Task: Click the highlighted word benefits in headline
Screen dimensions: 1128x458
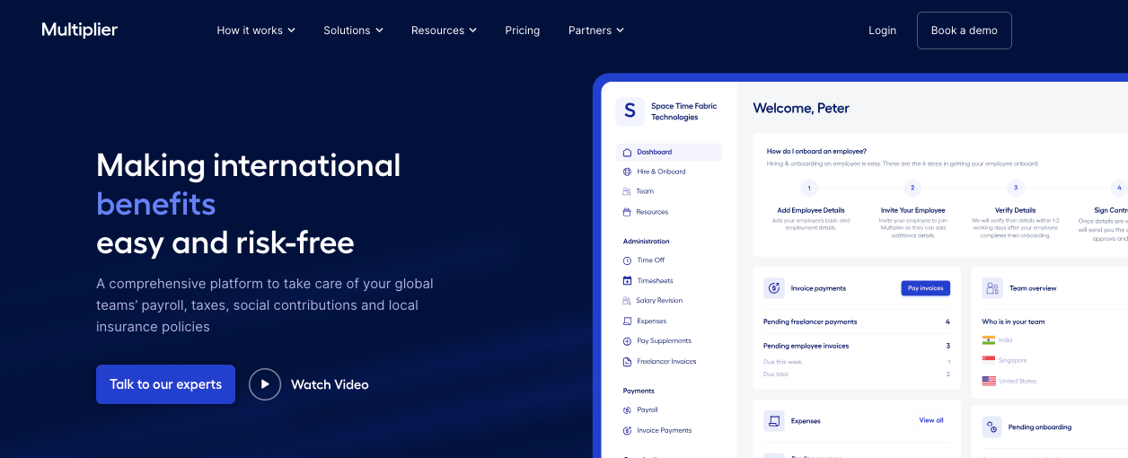Action: (x=156, y=204)
